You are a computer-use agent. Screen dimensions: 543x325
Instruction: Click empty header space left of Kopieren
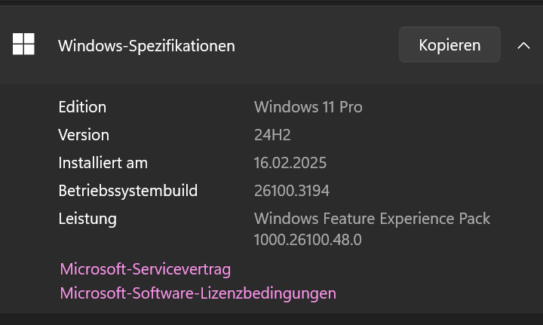click(317, 45)
